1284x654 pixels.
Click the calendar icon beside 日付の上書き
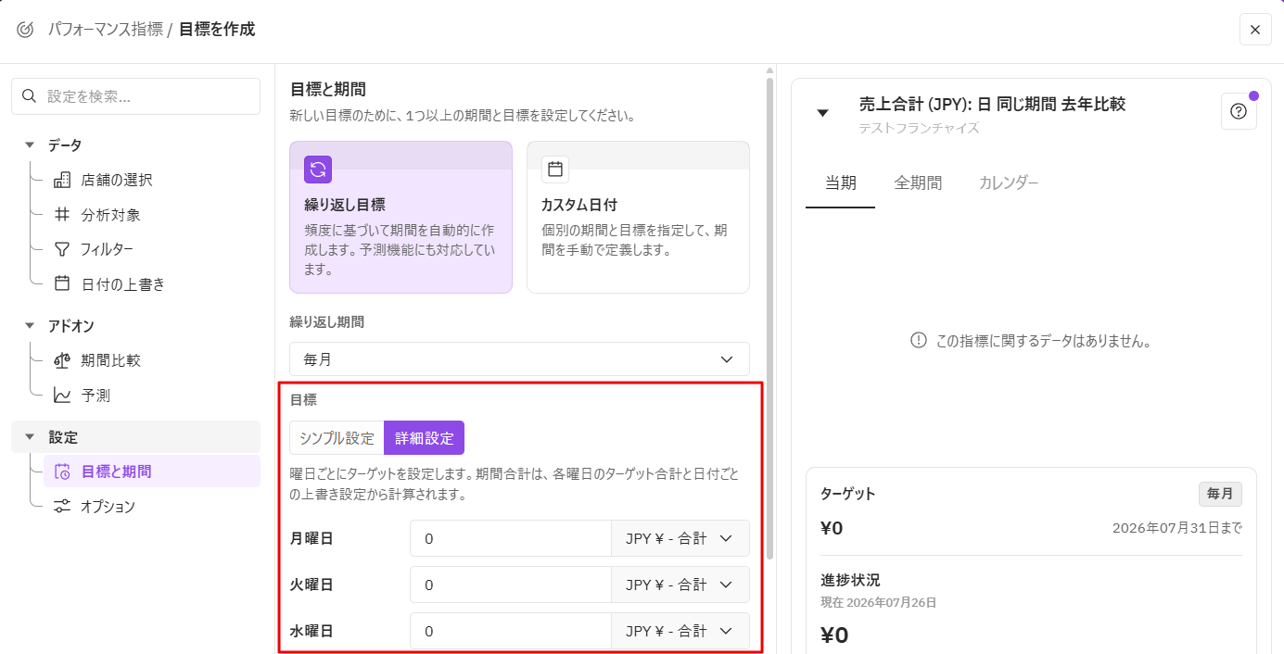tap(62, 283)
